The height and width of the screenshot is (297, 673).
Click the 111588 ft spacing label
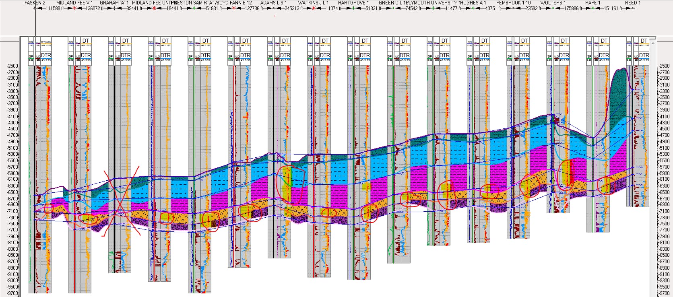55,8
